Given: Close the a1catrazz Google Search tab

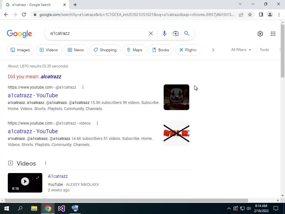Looking at the screenshot, I should (x=65, y=5).
